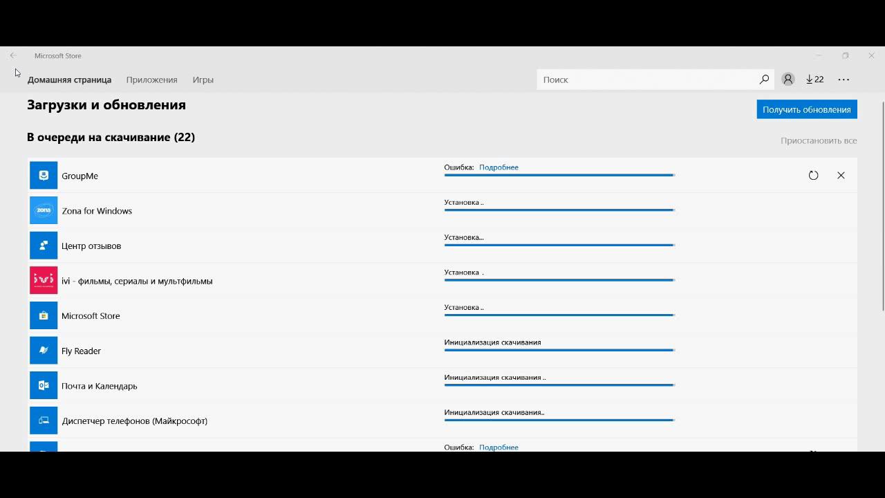The height and width of the screenshot is (498, 885).
Task: Click the Fly Reader progress bar
Action: pos(559,350)
